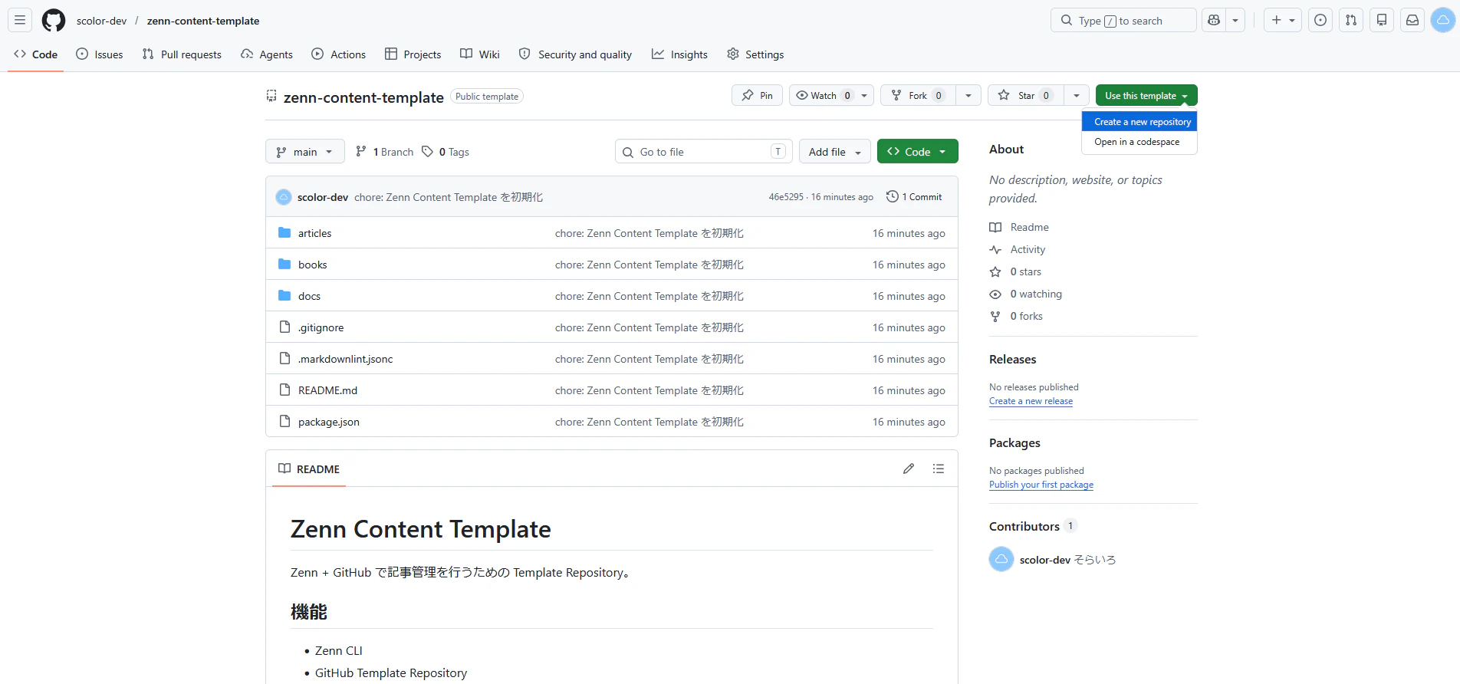The height and width of the screenshot is (684, 1460).
Task: Select the Code tab
Action: coord(35,54)
